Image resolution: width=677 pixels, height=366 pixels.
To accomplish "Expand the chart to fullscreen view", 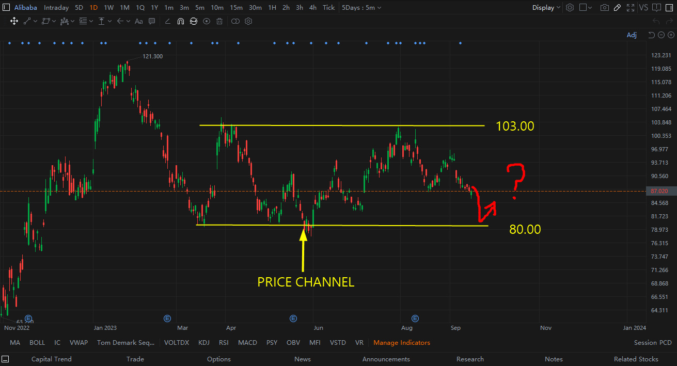I will point(630,7).
